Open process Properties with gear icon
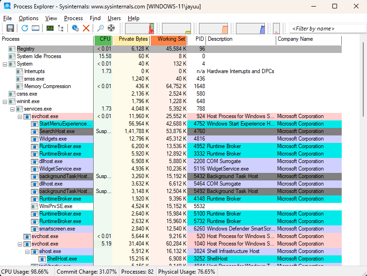367x276 pixels. point(75,28)
